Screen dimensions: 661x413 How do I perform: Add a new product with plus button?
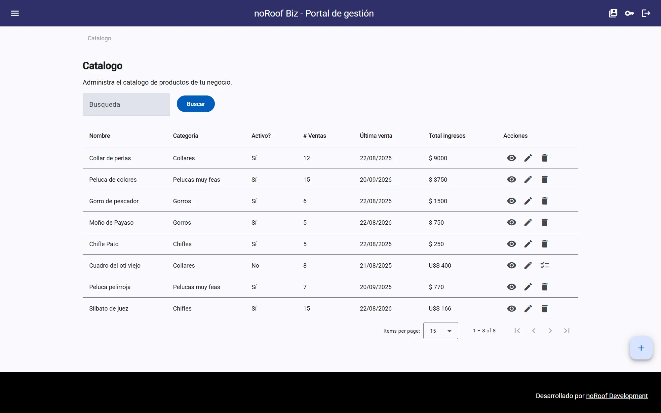(x=641, y=348)
